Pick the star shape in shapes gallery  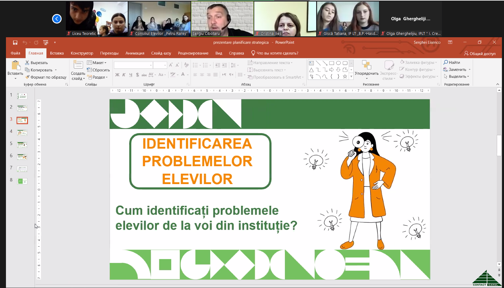[x=345, y=77]
